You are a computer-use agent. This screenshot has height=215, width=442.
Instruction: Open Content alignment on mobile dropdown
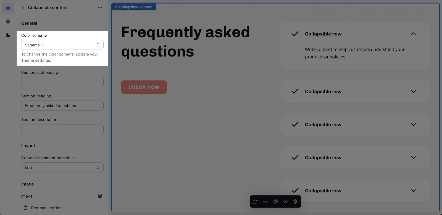[x=62, y=168]
